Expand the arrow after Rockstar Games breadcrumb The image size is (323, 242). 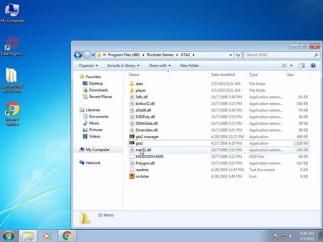pos(177,55)
